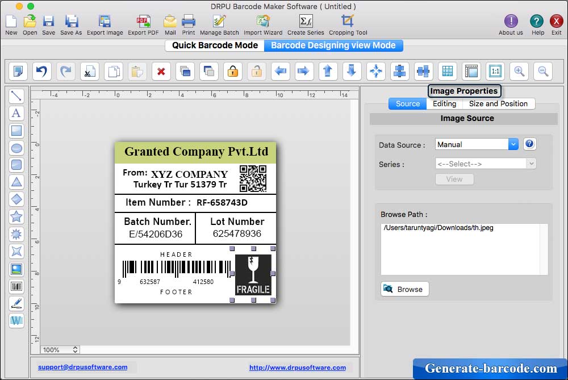The height and width of the screenshot is (380, 568).
Task: Open support@drpusoftware.com link
Action: [x=82, y=367]
